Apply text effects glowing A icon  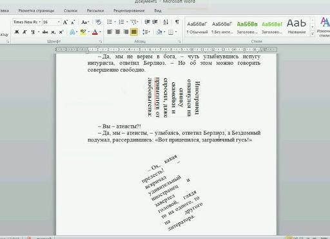(x=72, y=32)
